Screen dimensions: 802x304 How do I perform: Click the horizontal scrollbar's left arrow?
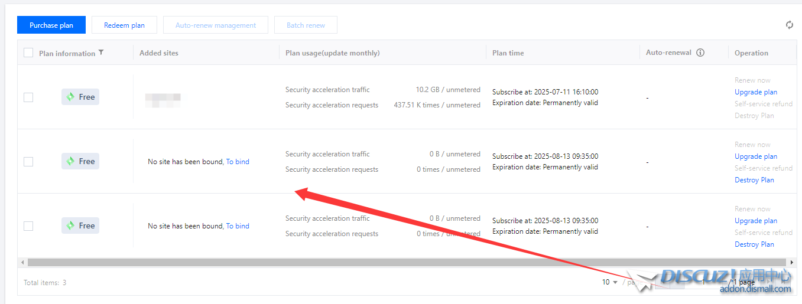pos(22,262)
